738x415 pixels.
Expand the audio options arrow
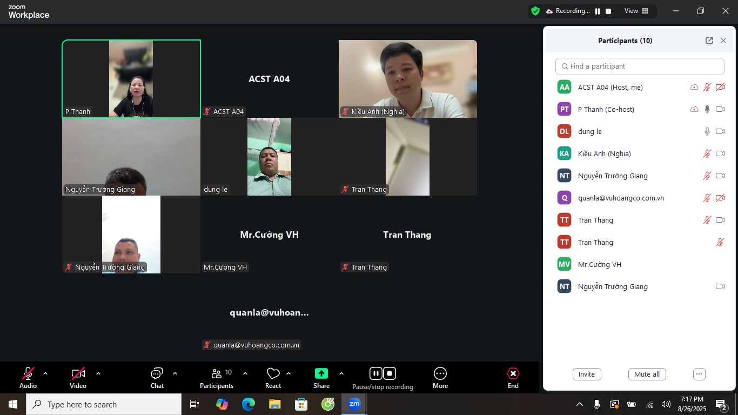click(x=45, y=373)
